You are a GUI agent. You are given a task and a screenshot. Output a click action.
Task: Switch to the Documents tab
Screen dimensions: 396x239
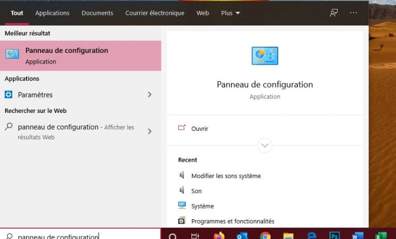tap(97, 13)
